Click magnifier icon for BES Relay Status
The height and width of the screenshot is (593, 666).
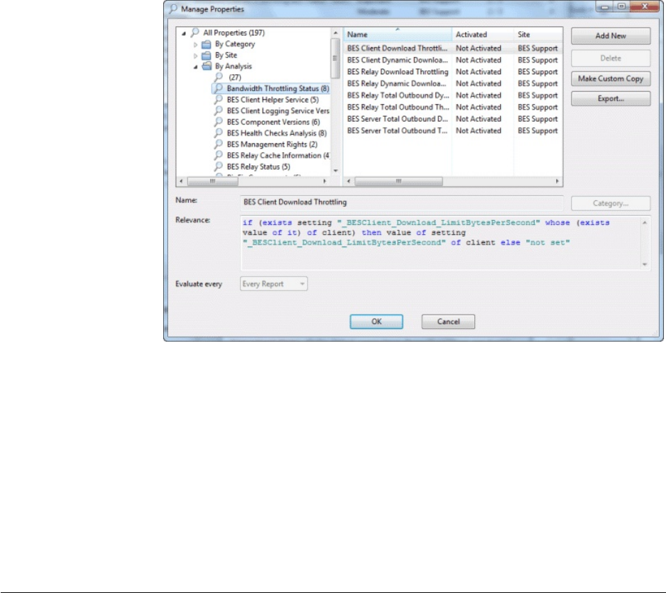coord(218,167)
